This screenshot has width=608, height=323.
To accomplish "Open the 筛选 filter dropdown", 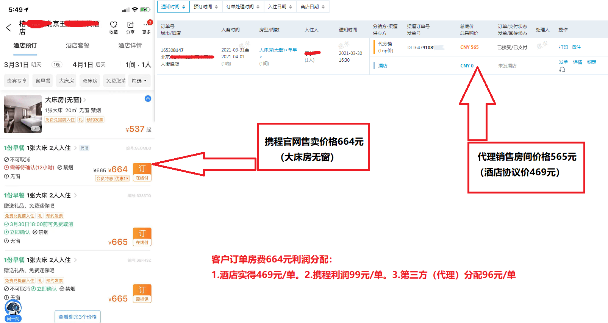I will pos(139,81).
